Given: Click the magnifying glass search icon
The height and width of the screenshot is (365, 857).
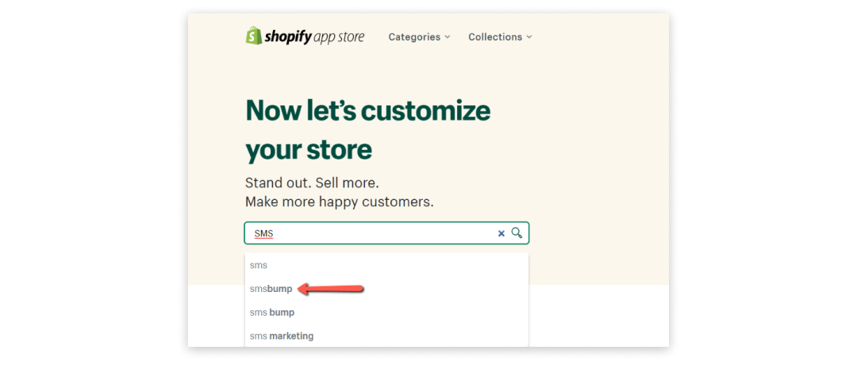Looking at the screenshot, I should (517, 233).
